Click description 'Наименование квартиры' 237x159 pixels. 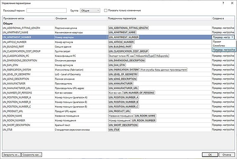click(x=69, y=33)
